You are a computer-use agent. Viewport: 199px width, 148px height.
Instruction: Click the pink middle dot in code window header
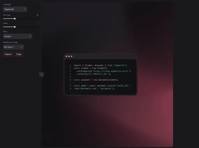[69, 56]
